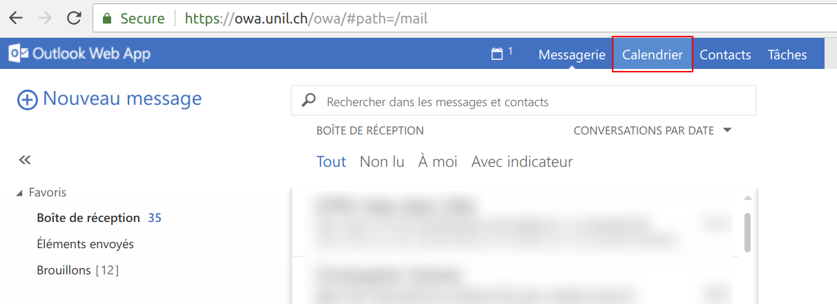This screenshot has height=304, width=837.
Task: Click the browser forward arrow
Action: pyautogui.click(x=45, y=19)
